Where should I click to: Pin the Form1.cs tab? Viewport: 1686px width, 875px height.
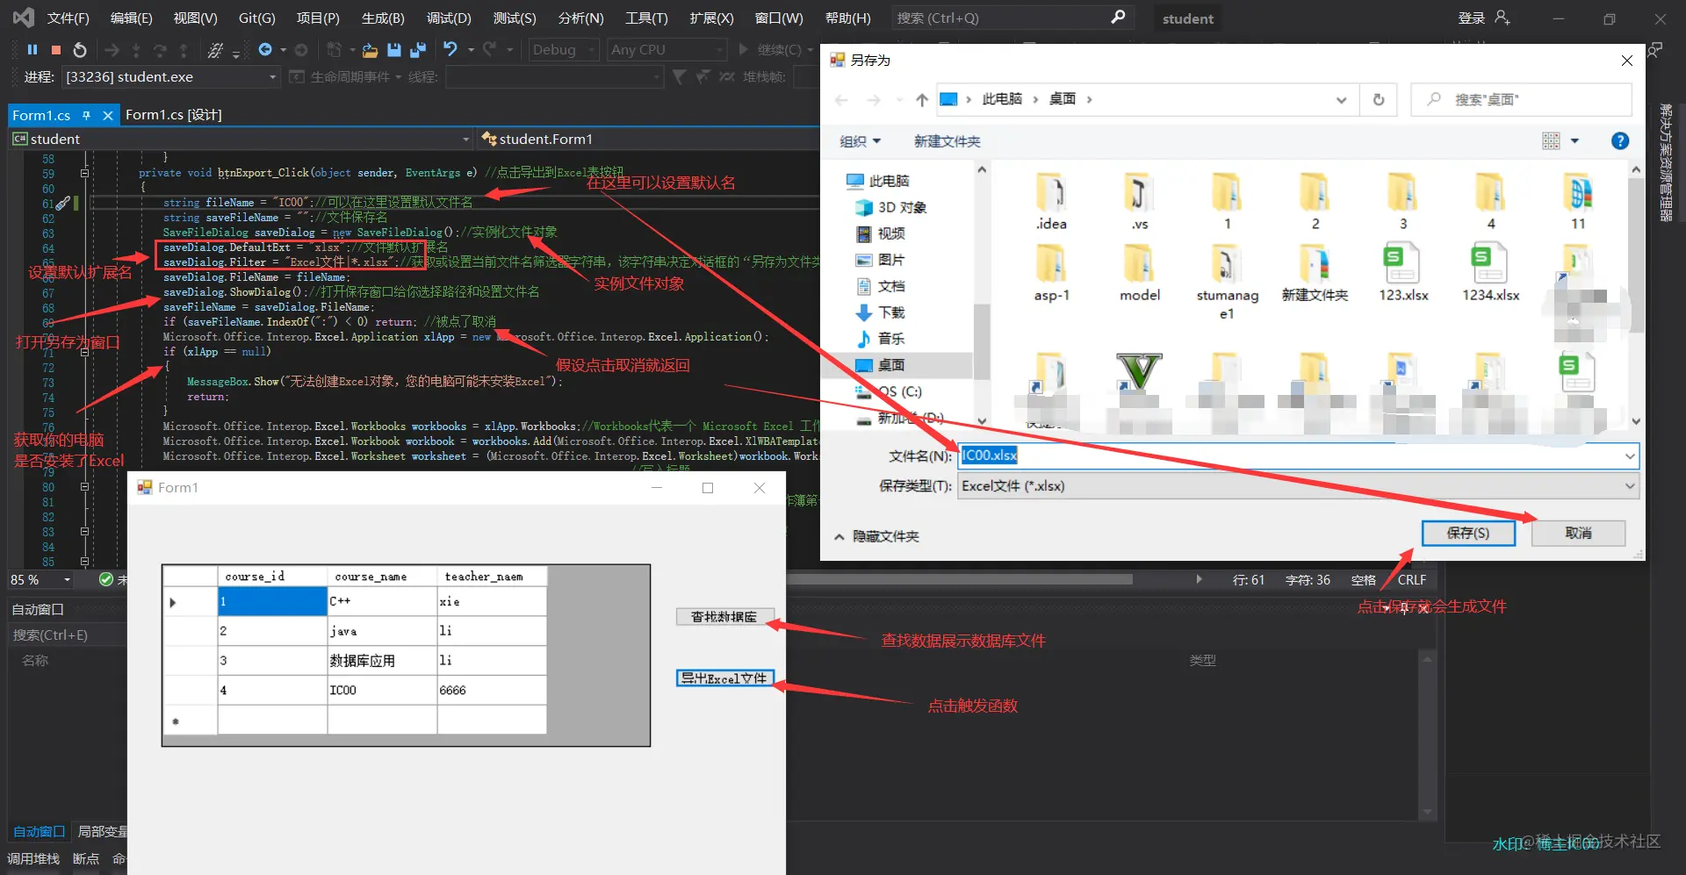tap(86, 115)
